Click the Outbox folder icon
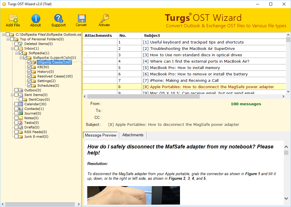Screen dimensions: 291x207 pos(21,90)
